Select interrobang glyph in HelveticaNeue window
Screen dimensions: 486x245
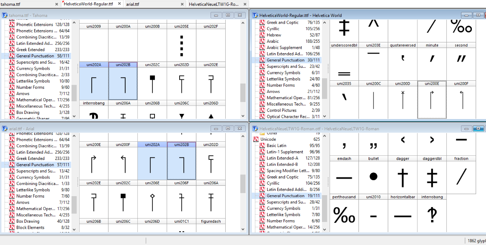click(432, 213)
